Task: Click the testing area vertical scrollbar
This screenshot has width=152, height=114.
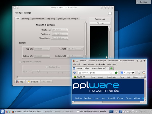Action: coord(109,42)
